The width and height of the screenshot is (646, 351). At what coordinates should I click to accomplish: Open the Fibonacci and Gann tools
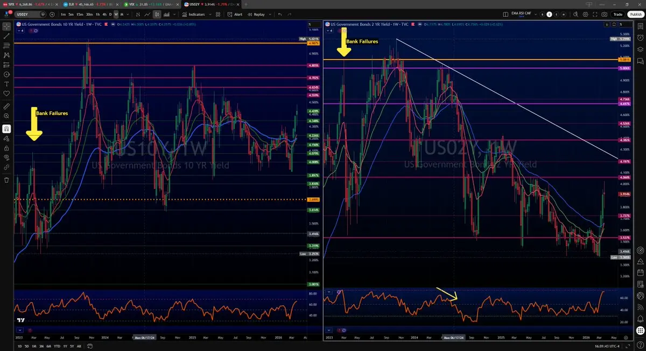6,46
